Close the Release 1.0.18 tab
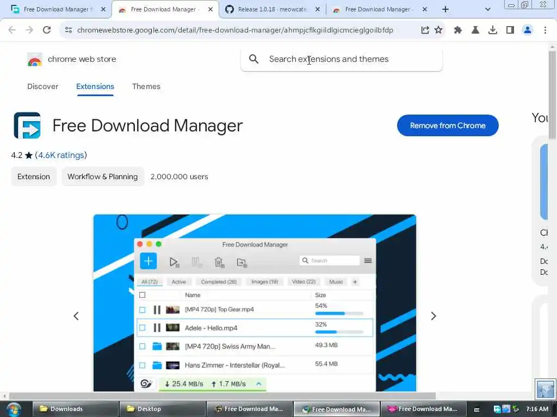 [318, 9]
